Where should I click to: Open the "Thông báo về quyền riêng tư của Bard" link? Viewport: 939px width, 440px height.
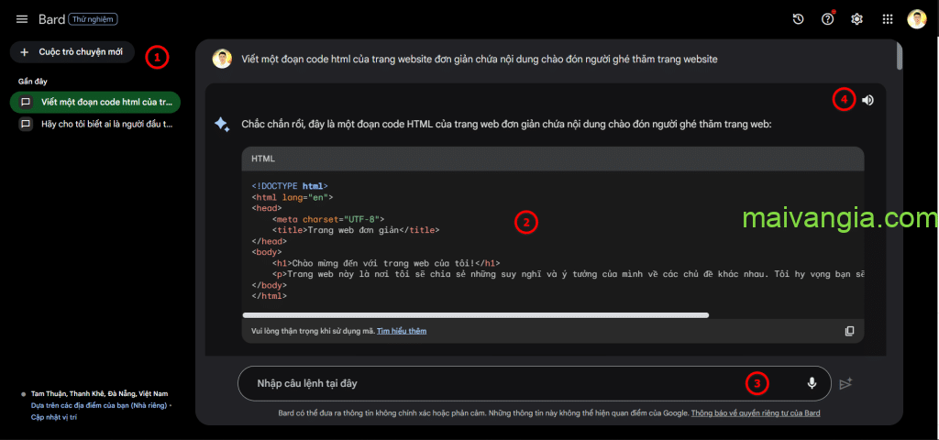tap(756, 413)
